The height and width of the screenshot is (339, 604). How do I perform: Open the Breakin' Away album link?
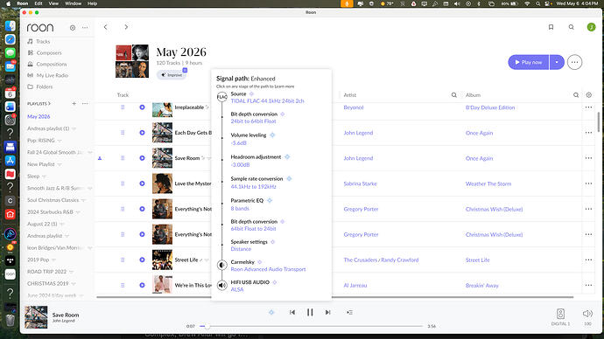tap(482, 286)
